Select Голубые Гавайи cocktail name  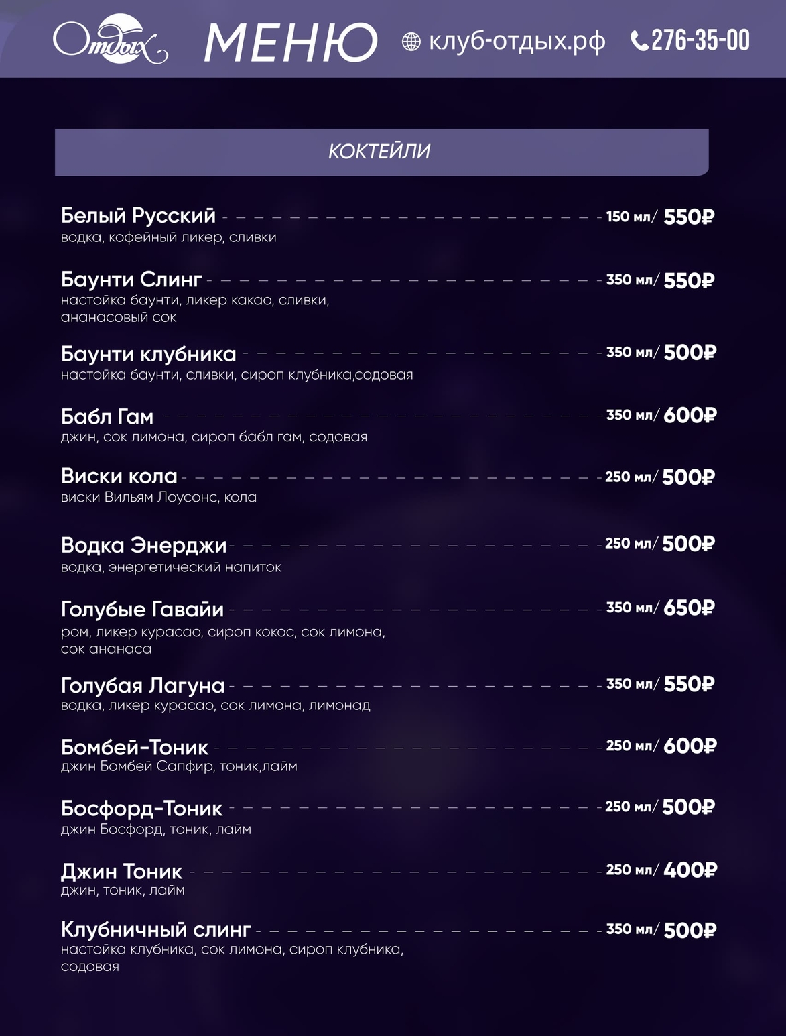tap(142, 609)
